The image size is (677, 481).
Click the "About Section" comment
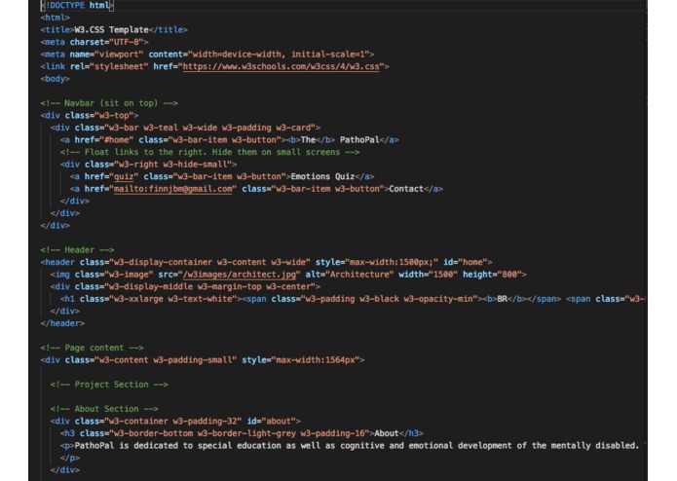[x=104, y=409]
